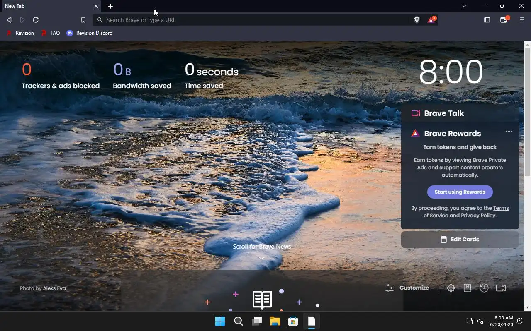Open Task View in taskbar
Screen dimensions: 531x331
pos(256,321)
